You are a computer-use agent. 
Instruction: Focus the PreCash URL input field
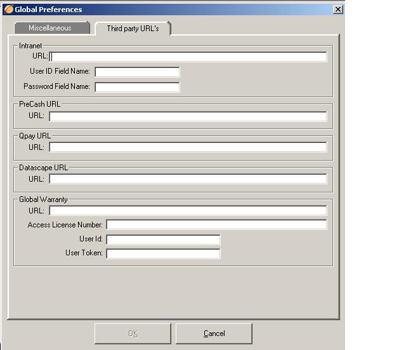point(188,116)
